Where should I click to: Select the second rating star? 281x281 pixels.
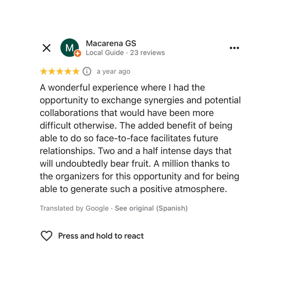[x=52, y=72]
